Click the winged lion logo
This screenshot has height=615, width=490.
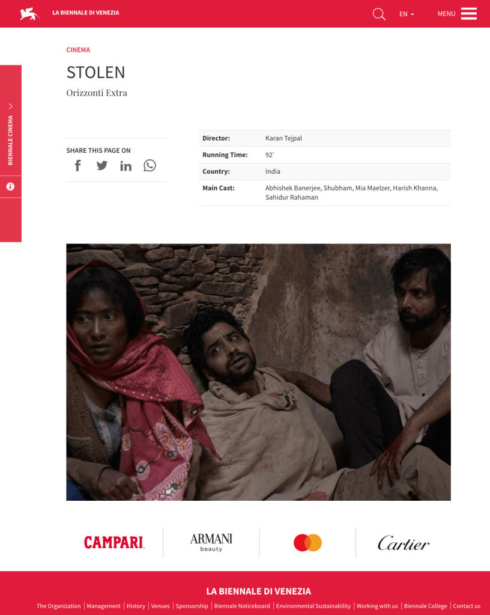pyautogui.click(x=30, y=14)
